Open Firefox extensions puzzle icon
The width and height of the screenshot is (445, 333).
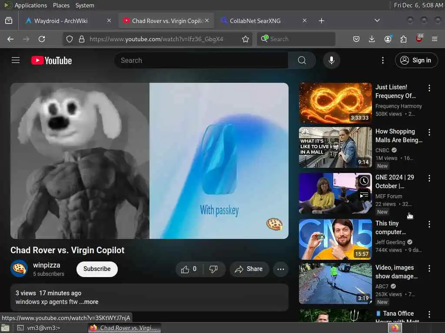tap(403, 39)
